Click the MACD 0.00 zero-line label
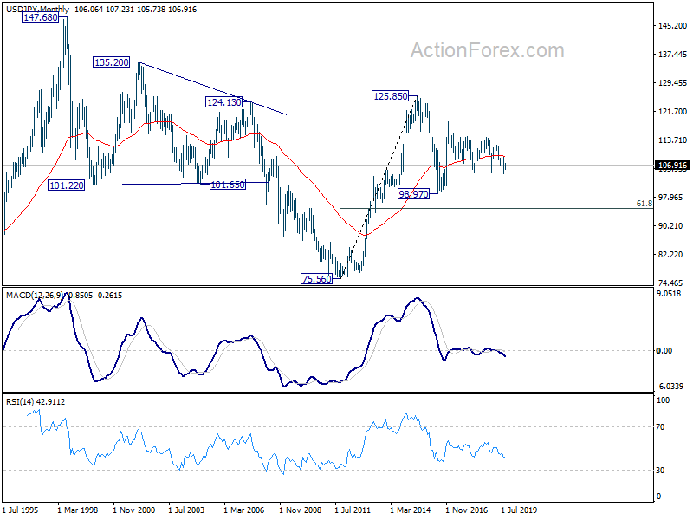The width and height of the screenshot is (693, 520). (664, 351)
